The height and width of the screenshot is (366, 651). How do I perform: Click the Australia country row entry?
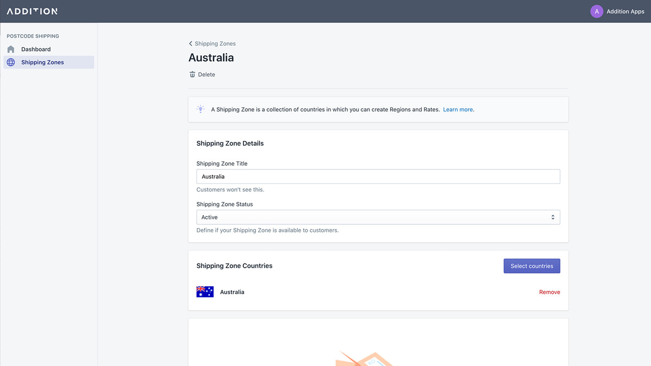tap(232, 292)
